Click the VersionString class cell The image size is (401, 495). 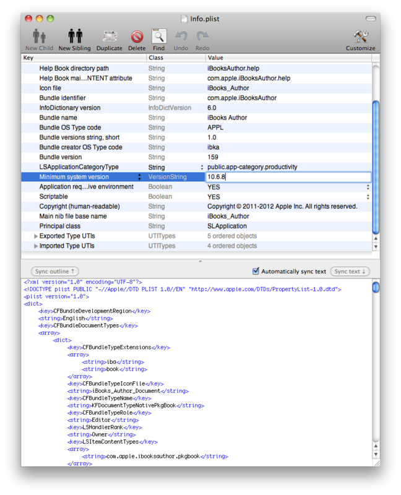(168, 177)
